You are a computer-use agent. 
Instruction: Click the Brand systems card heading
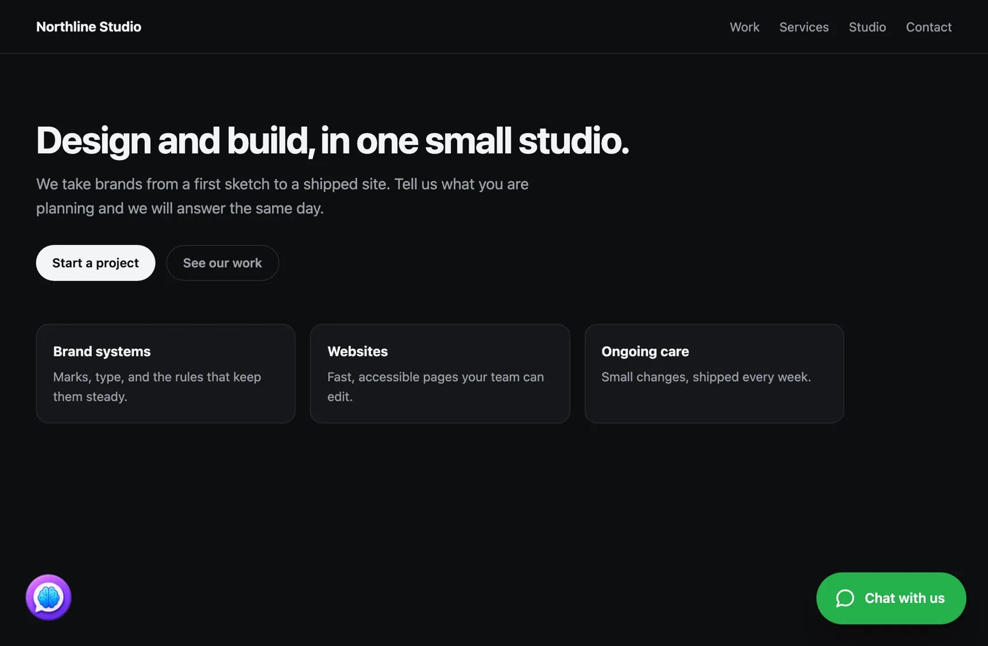coord(102,351)
